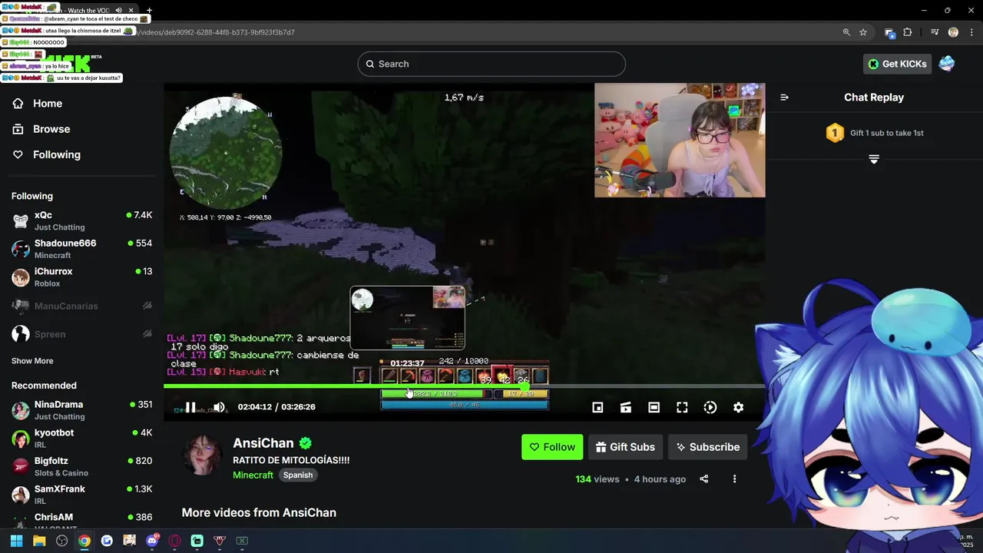Image resolution: width=983 pixels, height=553 pixels.
Task: Open xQc channel from Following list
Action: [81, 220]
